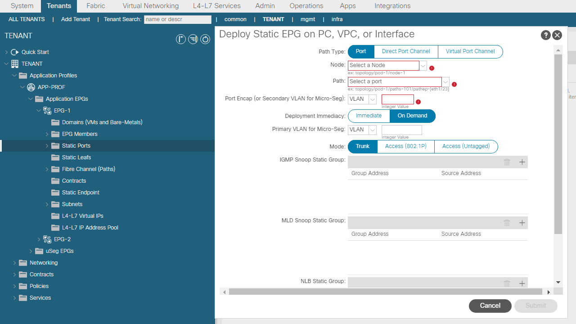This screenshot has height=324, width=576.
Task: Click the APP-PROF profile icon
Action: pyautogui.click(x=31, y=87)
